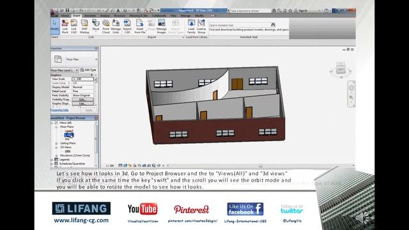
Task: Switch to the Insert ribbon tab
Action: pyautogui.click(x=76, y=15)
